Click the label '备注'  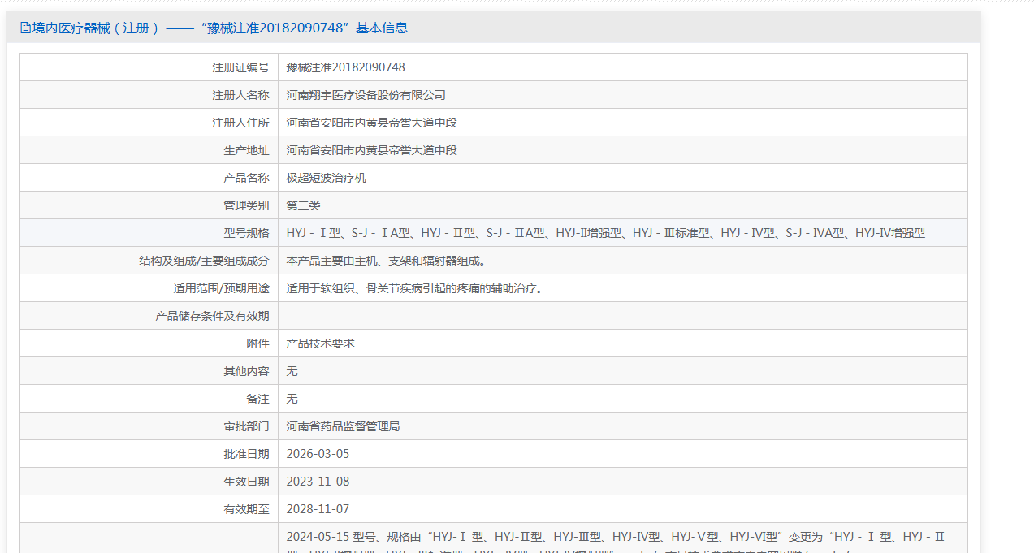[x=257, y=399]
